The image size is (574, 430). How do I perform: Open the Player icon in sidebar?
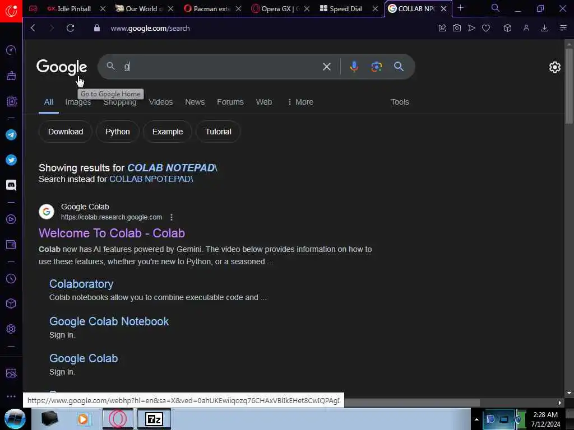11,219
